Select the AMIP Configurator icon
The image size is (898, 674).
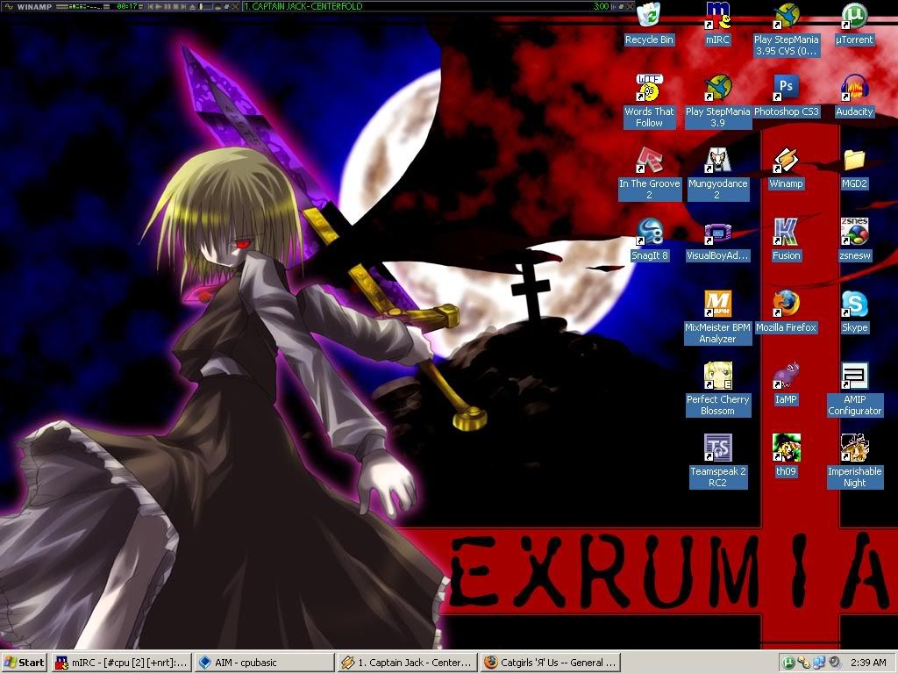pos(854,390)
